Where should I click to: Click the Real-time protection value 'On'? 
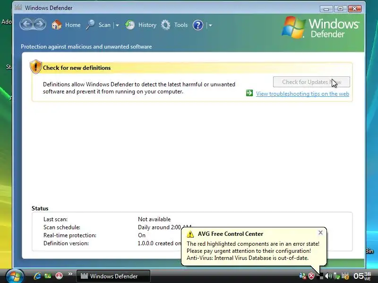pos(142,235)
